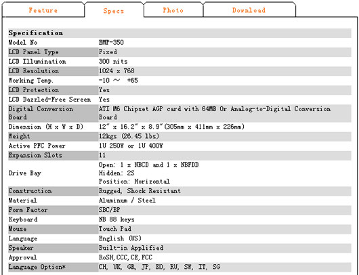Click the Language Option* row label
Image resolution: width=359 pixels, height=275 pixels.
(x=37, y=267)
